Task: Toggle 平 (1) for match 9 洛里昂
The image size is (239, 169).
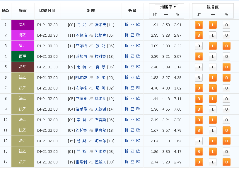Action: pos(213,109)
